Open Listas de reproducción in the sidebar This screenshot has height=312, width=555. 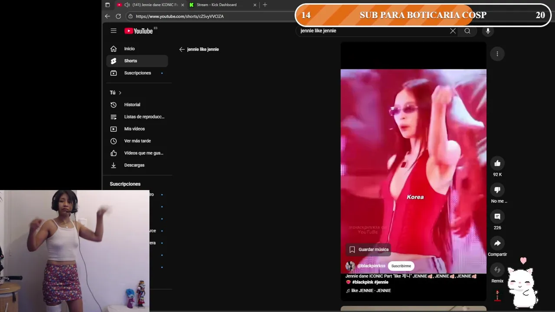[137, 117]
